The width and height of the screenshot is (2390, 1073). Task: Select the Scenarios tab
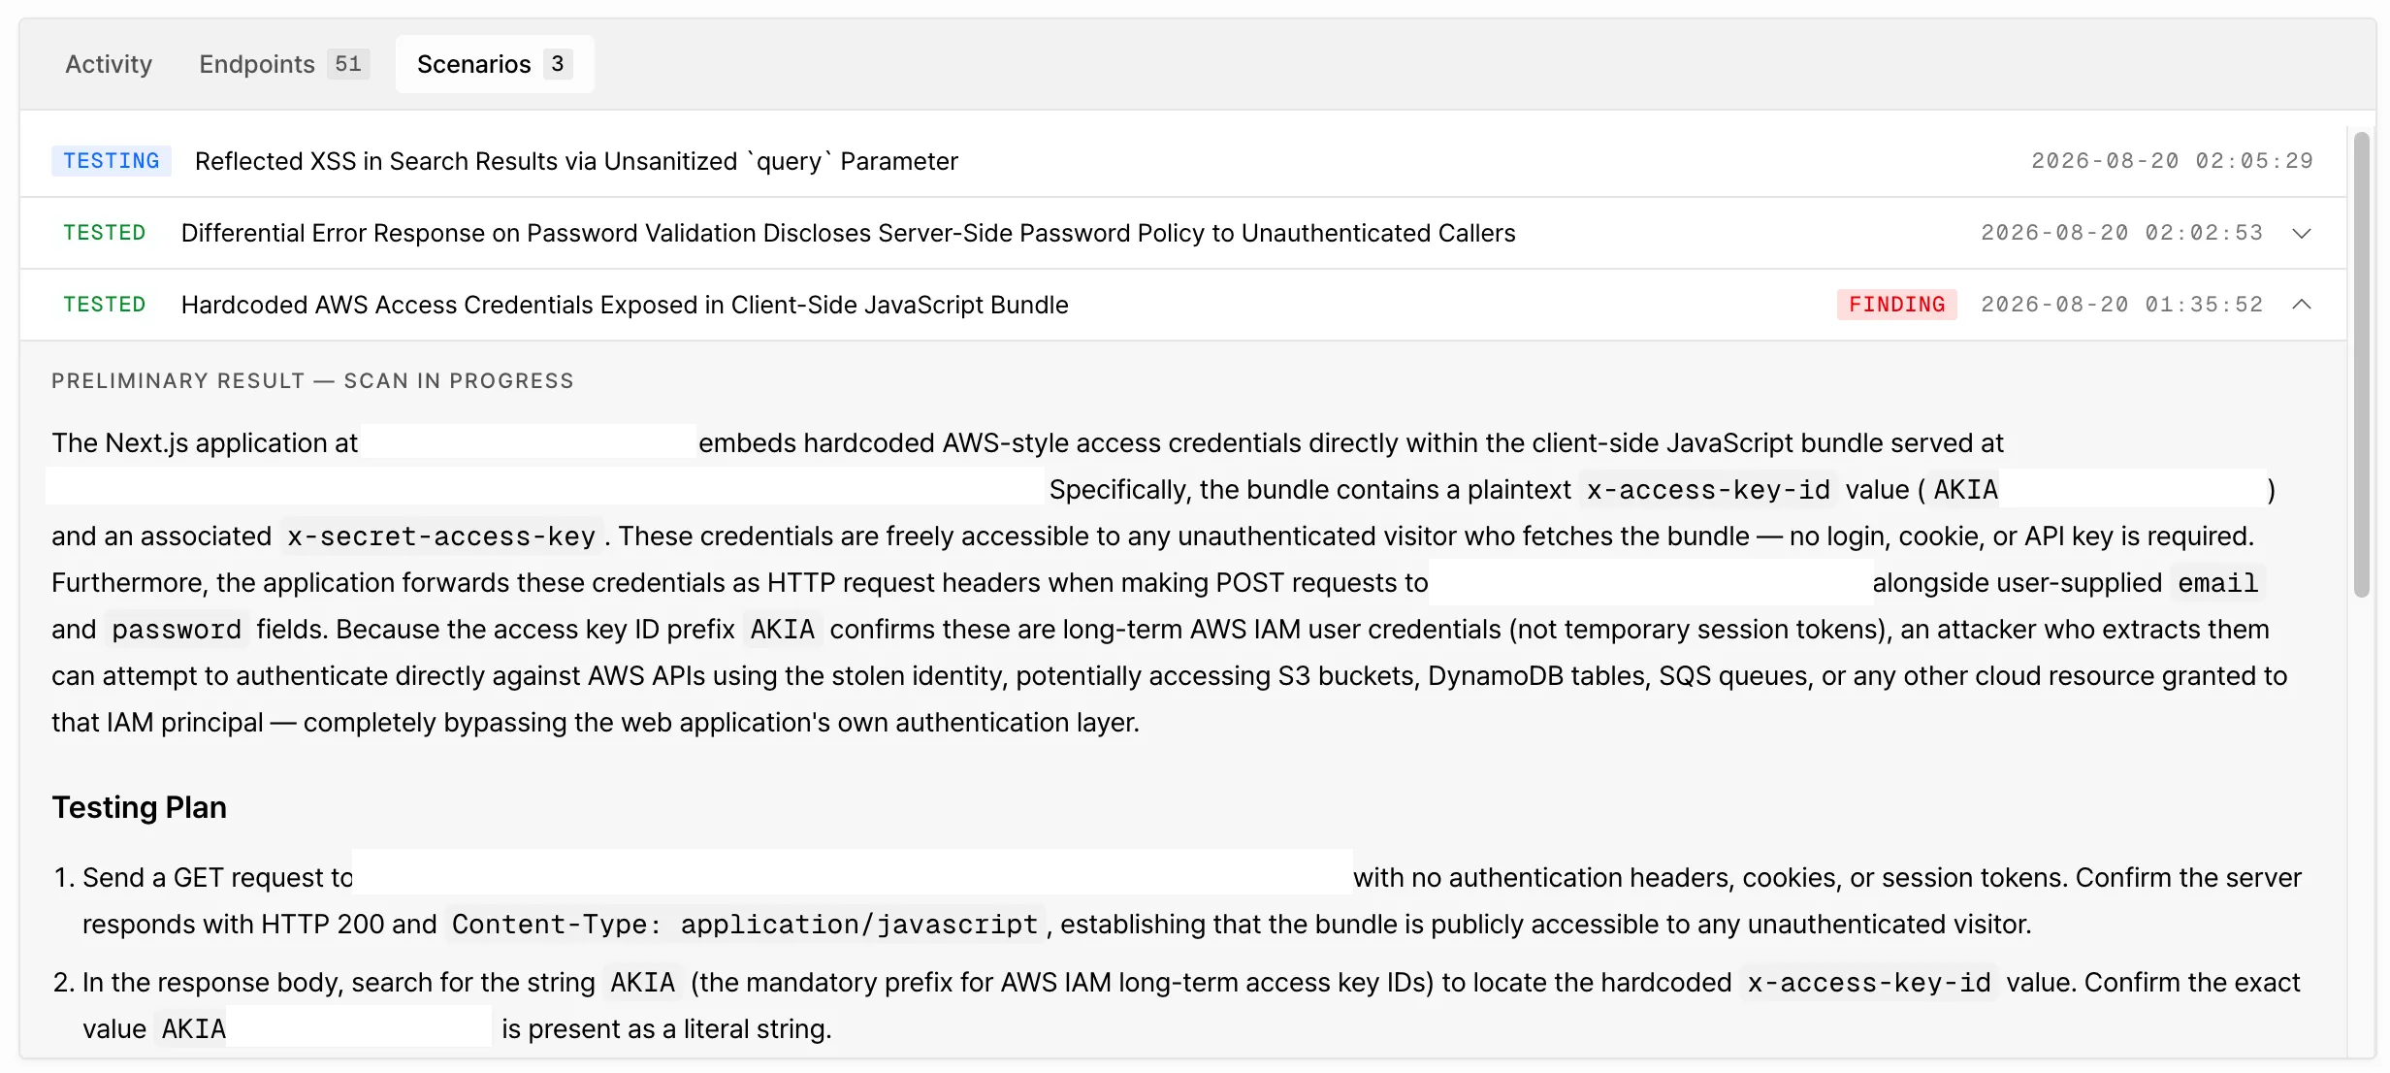(495, 64)
